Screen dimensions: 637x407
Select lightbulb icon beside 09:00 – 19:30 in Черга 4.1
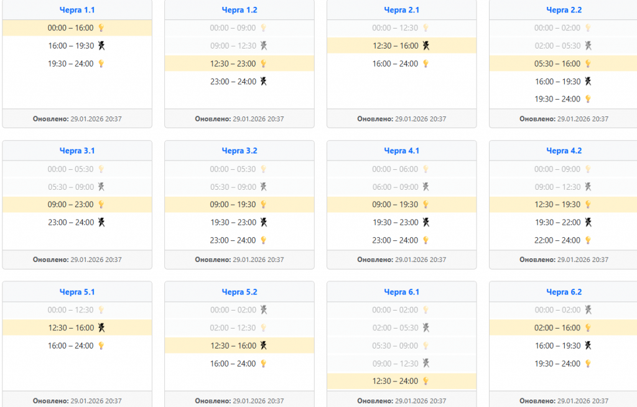pos(425,204)
